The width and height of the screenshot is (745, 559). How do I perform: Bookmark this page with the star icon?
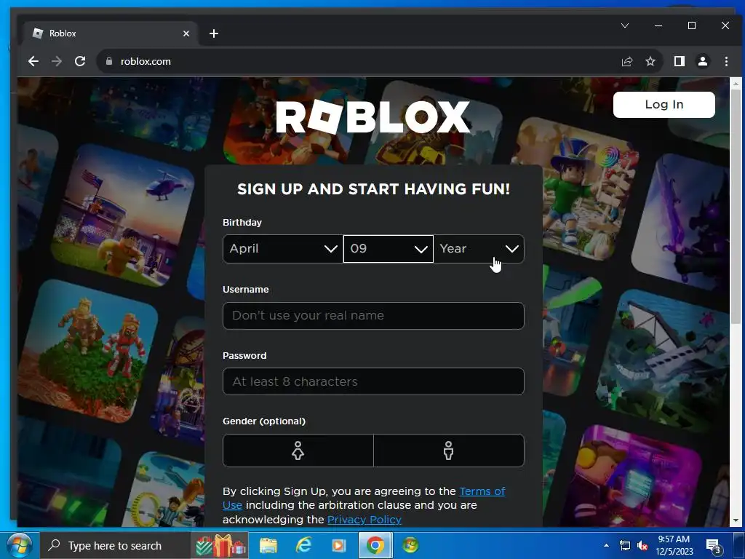coord(650,61)
